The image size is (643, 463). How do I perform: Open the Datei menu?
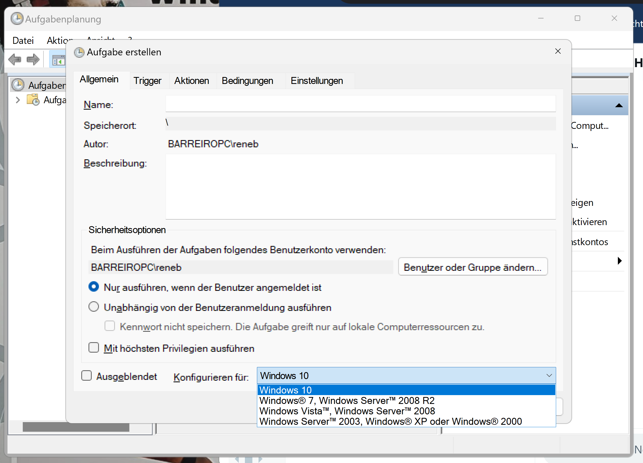pos(23,41)
